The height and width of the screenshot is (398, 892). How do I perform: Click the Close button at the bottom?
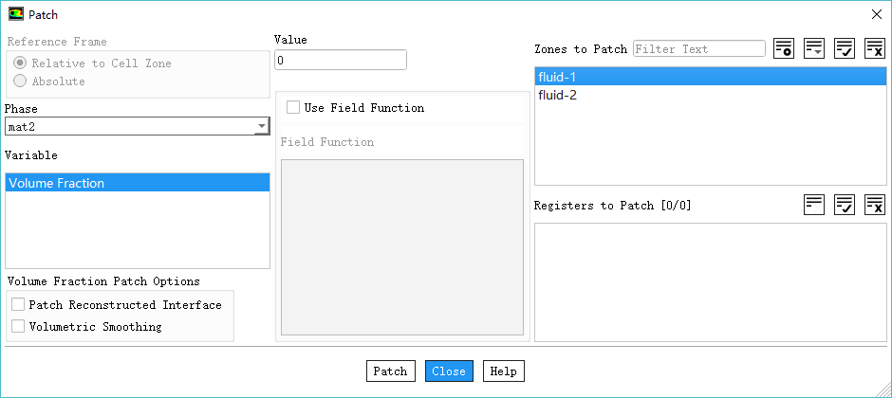pos(448,371)
